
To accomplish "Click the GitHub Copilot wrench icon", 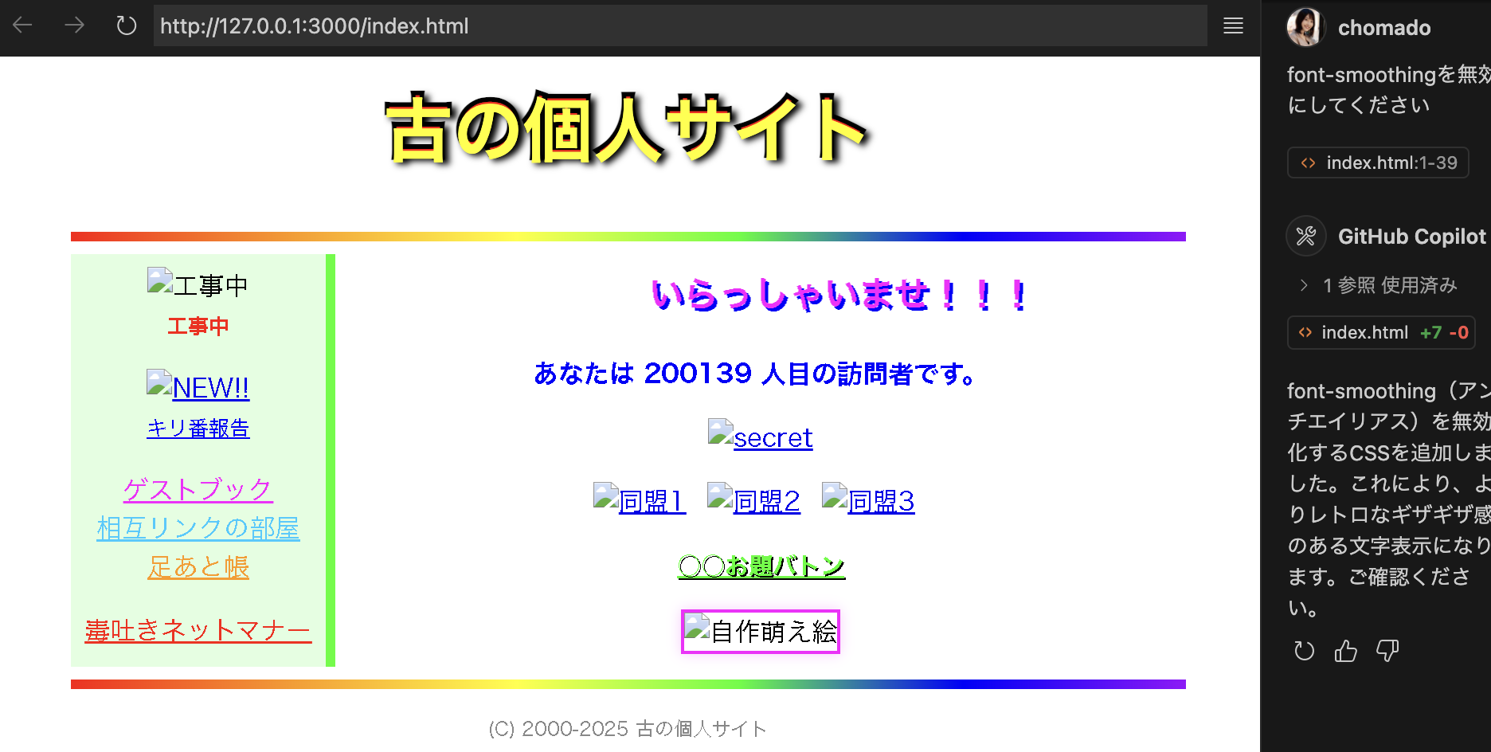I will (1305, 236).
